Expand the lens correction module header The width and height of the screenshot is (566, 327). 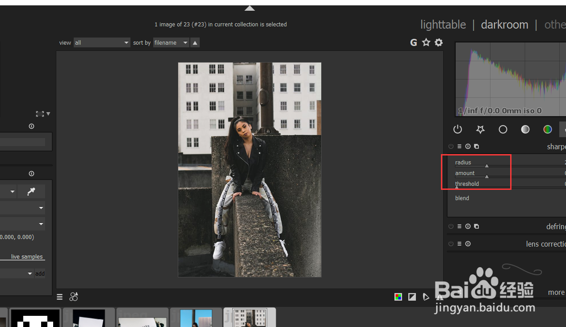(546, 244)
